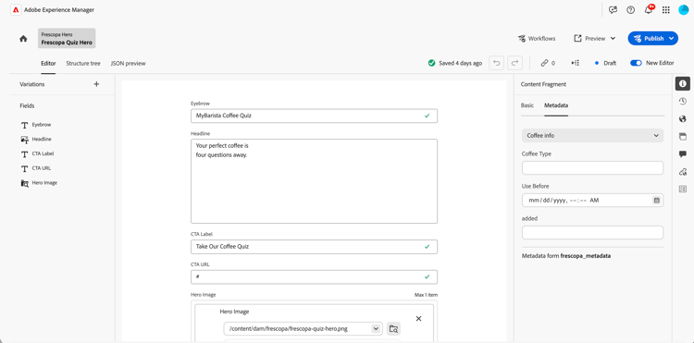Switch to the JSON preview tab
The width and height of the screenshot is (694, 343).
click(128, 63)
